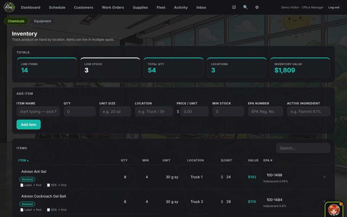347x217 pixels.
Task: Click the EPA Number field
Action: (266, 111)
